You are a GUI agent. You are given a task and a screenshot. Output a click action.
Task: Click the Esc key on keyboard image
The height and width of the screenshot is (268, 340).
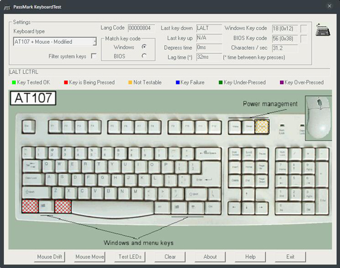click(29, 126)
